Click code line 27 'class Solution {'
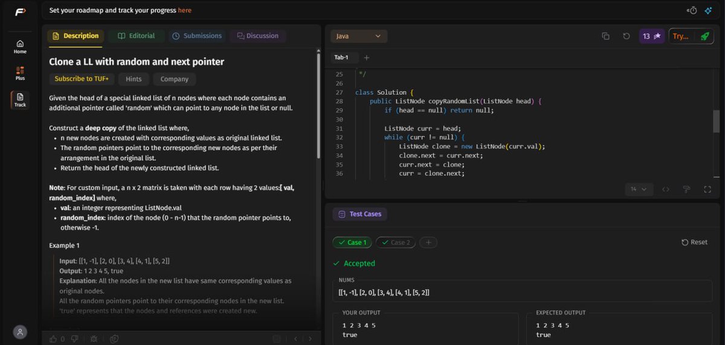 (x=384, y=92)
